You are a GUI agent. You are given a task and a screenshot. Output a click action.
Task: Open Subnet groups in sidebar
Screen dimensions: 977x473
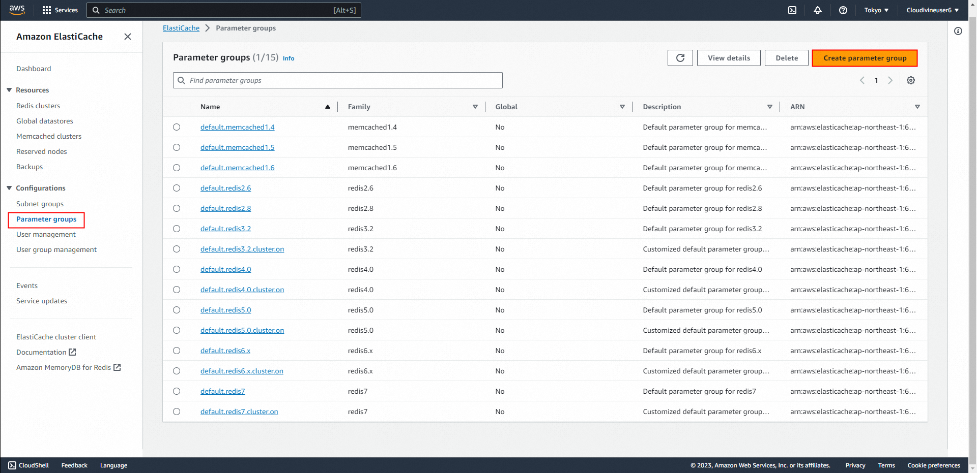[x=40, y=204]
